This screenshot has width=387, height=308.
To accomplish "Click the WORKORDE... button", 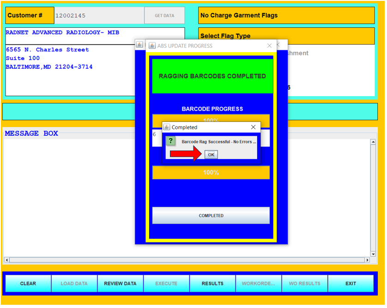I will point(259,284).
